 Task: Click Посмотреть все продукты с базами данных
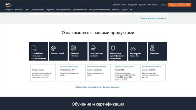[x=98, y=87]
